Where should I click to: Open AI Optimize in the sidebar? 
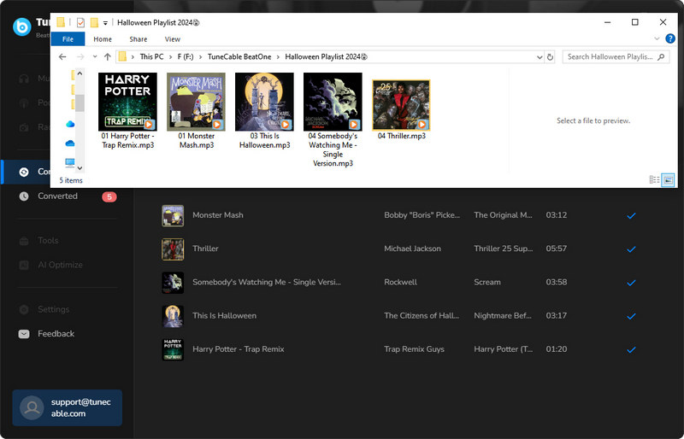60,265
